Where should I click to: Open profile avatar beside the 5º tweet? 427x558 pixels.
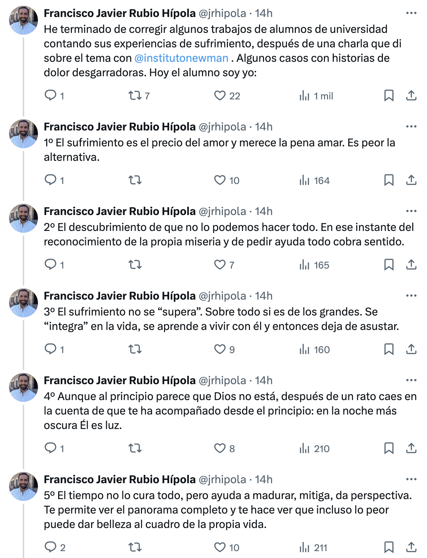click(x=23, y=486)
